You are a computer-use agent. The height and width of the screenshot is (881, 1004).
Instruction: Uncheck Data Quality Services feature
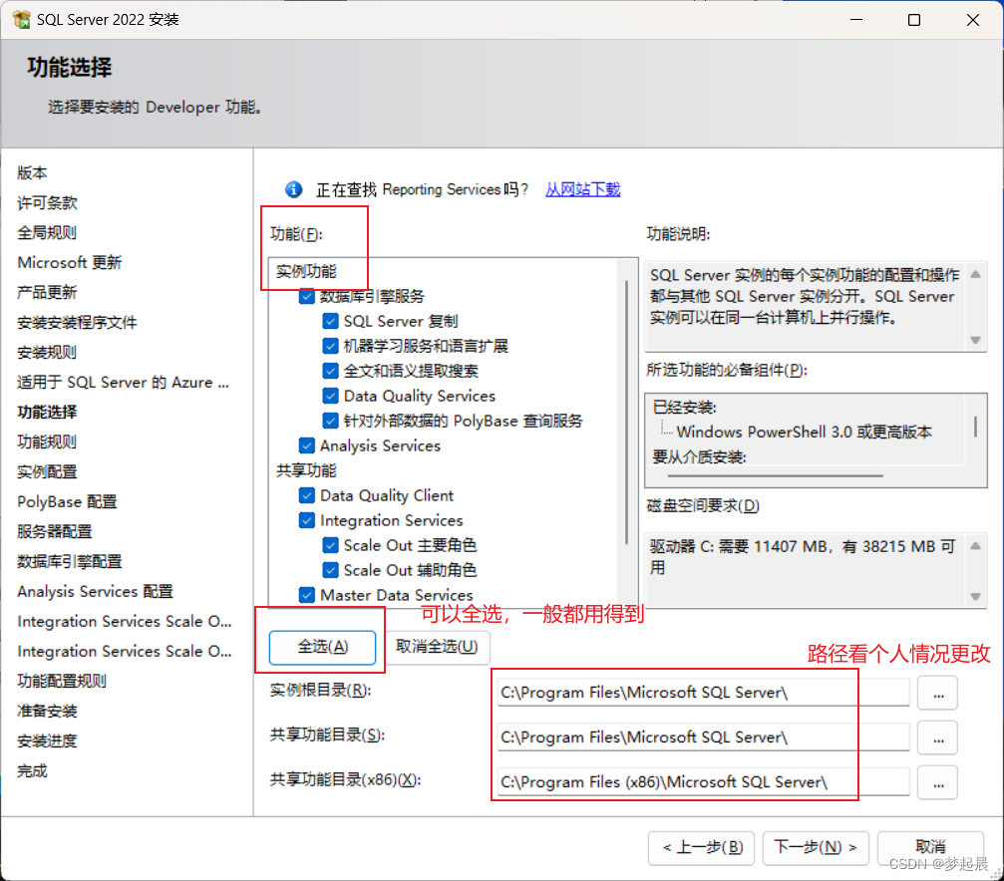pyautogui.click(x=330, y=396)
